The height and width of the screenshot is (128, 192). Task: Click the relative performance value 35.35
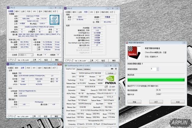pos(170,90)
